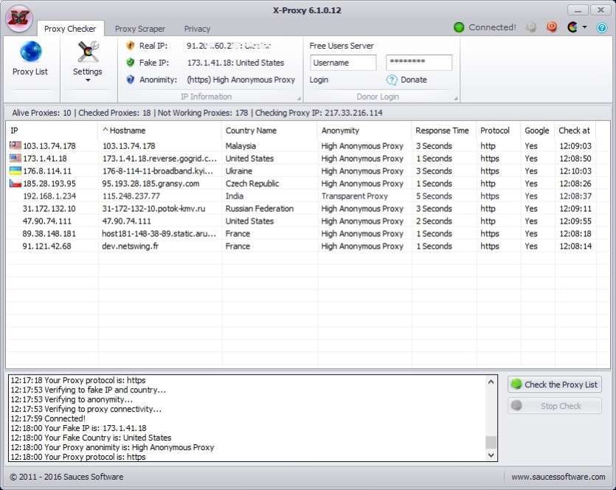Image resolution: width=616 pixels, height=490 pixels.
Task: Sort by Google column header
Action: (x=537, y=131)
